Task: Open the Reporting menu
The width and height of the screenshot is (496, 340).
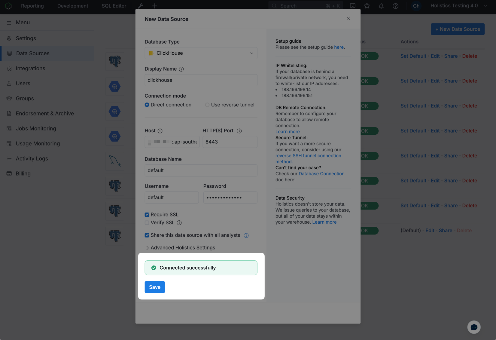Action: point(32,6)
